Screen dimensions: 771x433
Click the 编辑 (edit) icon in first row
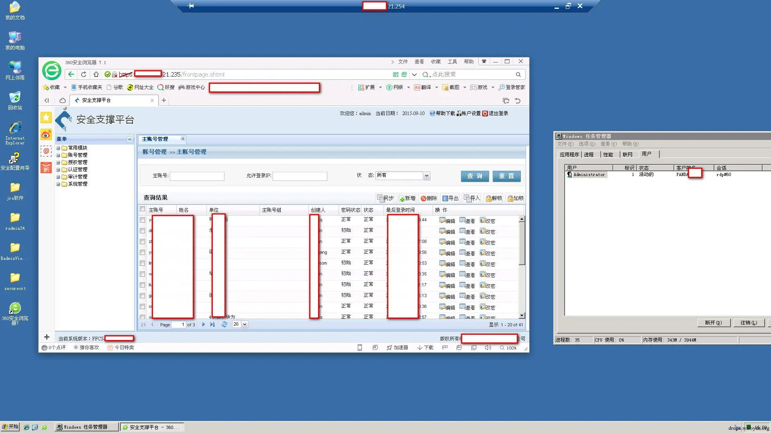[443, 221]
